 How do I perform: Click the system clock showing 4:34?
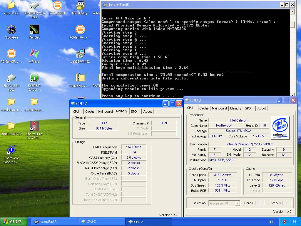(x=293, y=222)
